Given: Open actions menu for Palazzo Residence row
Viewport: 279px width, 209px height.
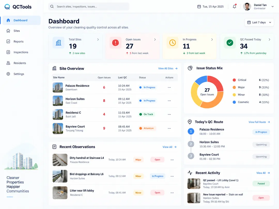Looking at the screenshot, I should coord(169,87).
